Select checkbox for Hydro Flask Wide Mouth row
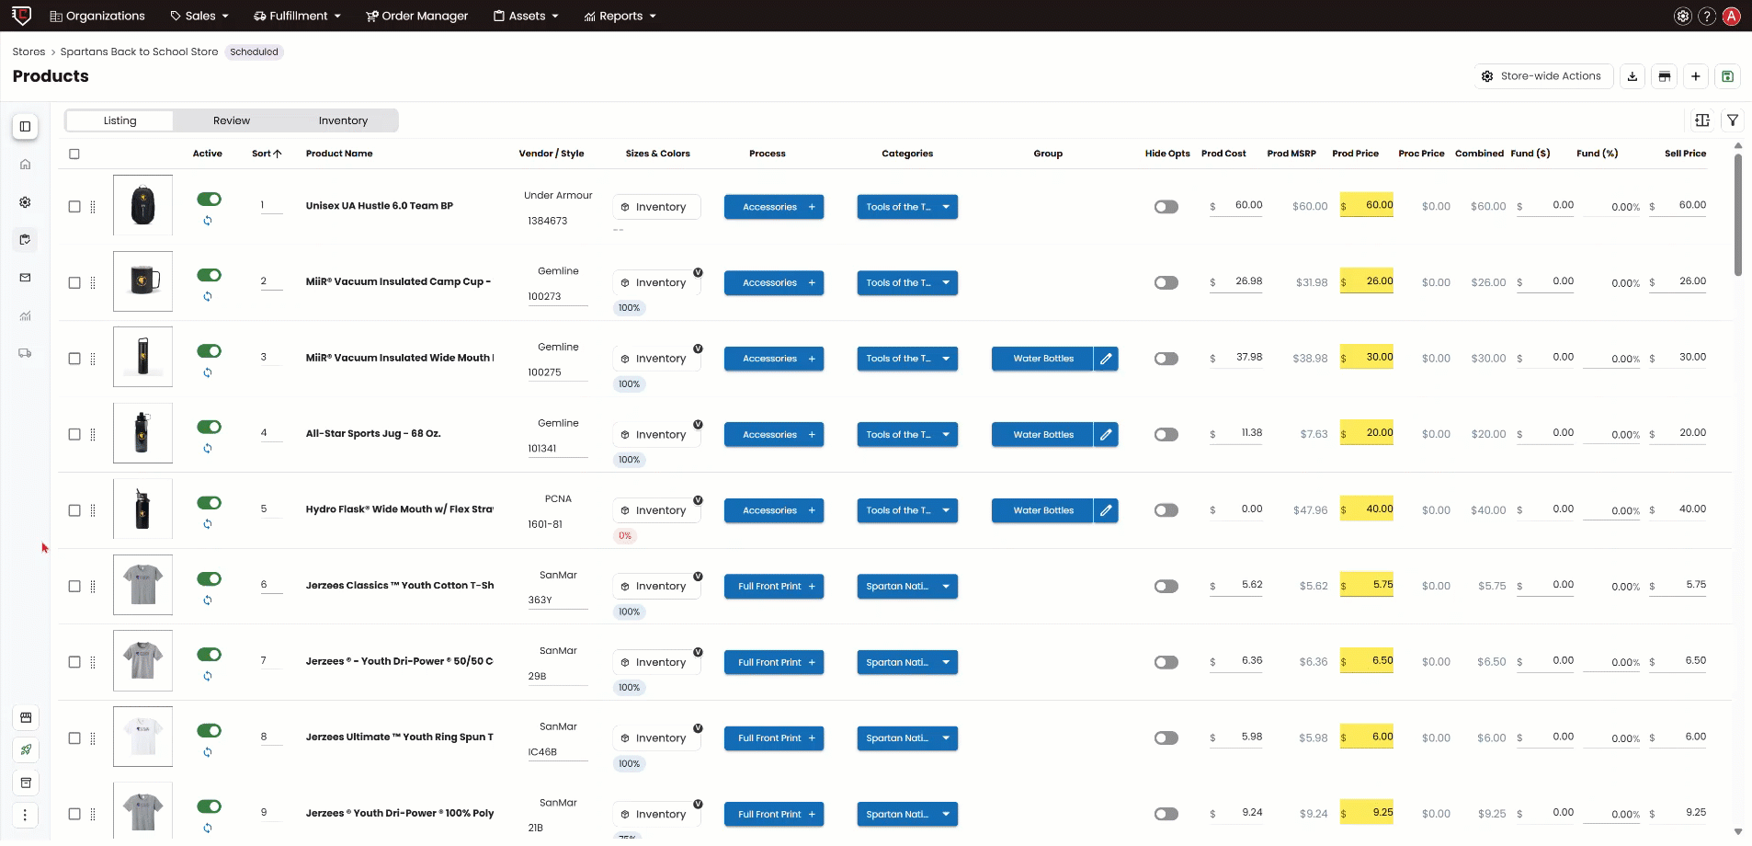The height and width of the screenshot is (846, 1752). (74, 510)
